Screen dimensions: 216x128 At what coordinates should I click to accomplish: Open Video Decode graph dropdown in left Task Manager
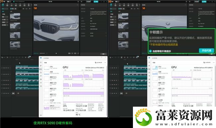pos(88,70)
